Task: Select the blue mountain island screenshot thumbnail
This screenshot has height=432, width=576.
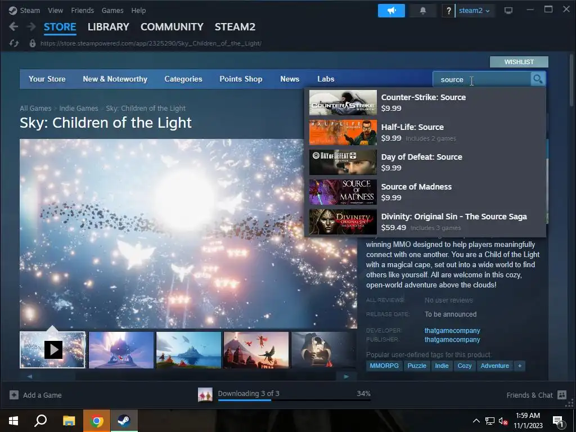Action: [188, 350]
